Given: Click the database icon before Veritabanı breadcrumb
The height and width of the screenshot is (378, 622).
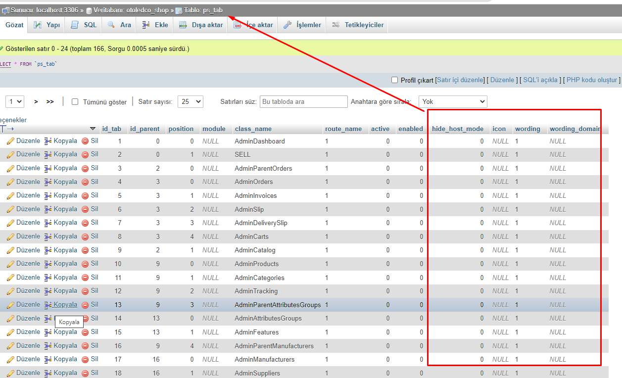Looking at the screenshot, I should coord(89,10).
